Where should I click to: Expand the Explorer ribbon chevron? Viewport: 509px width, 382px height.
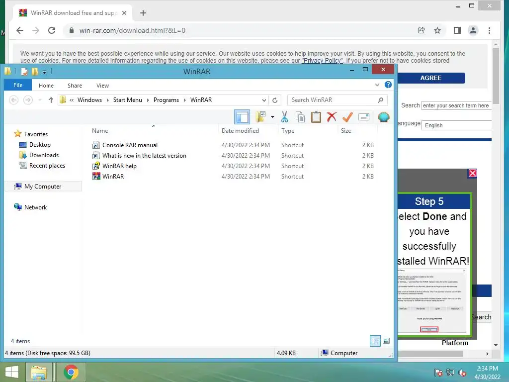click(x=377, y=85)
